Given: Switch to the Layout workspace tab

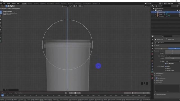Looking at the screenshot, I should (24, 4).
